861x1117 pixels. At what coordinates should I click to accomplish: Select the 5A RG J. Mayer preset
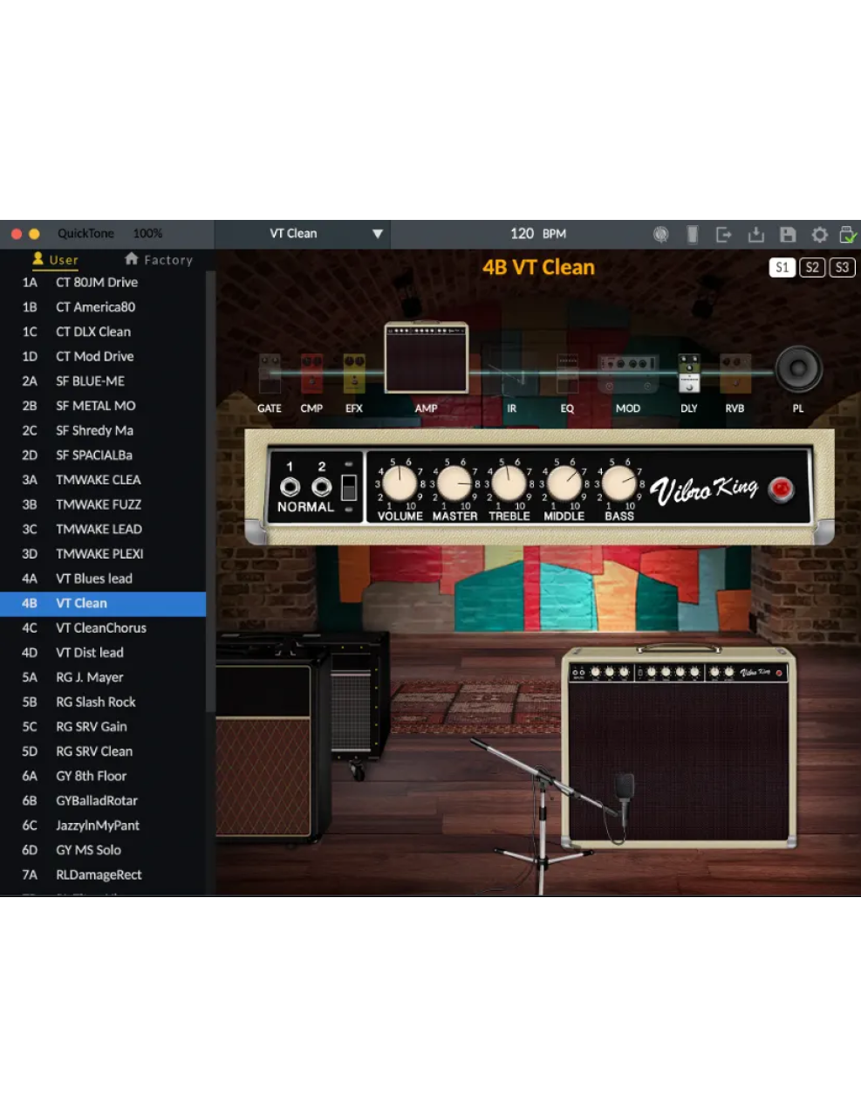coord(89,677)
